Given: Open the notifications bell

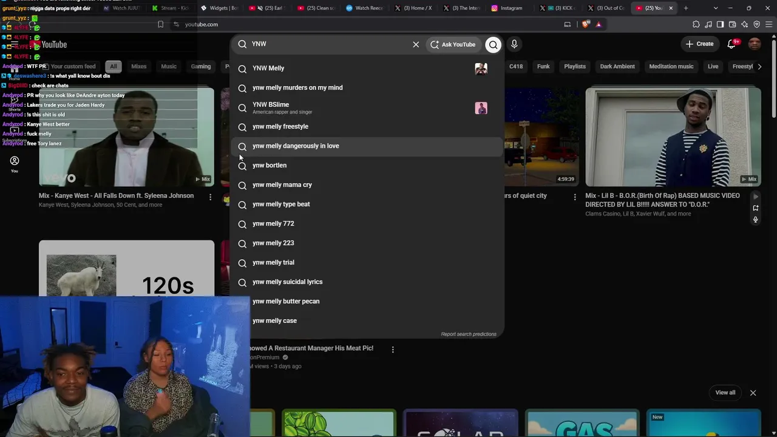Looking at the screenshot, I should tap(731, 44).
